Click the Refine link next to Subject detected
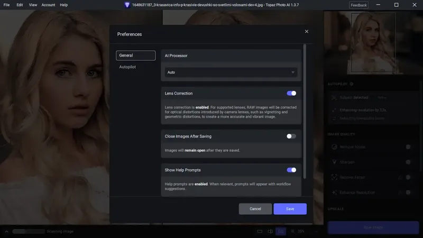 click(382, 97)
